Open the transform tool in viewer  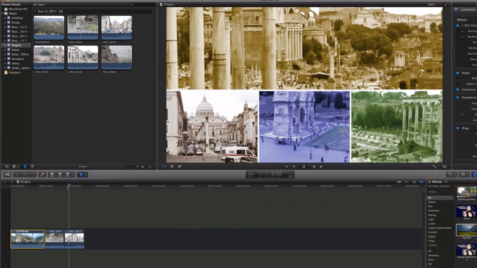pos(164,167)
